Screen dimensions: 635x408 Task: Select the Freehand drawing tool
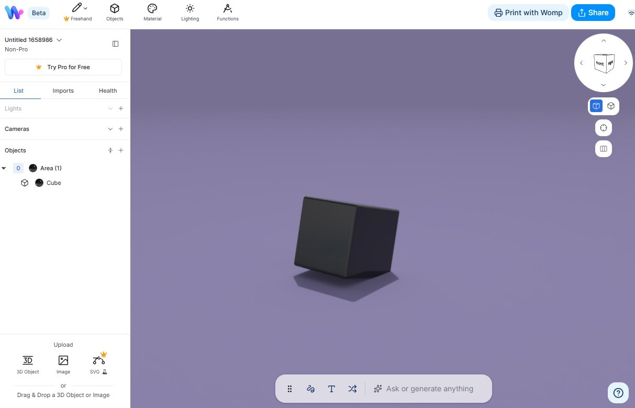(77, 12)
